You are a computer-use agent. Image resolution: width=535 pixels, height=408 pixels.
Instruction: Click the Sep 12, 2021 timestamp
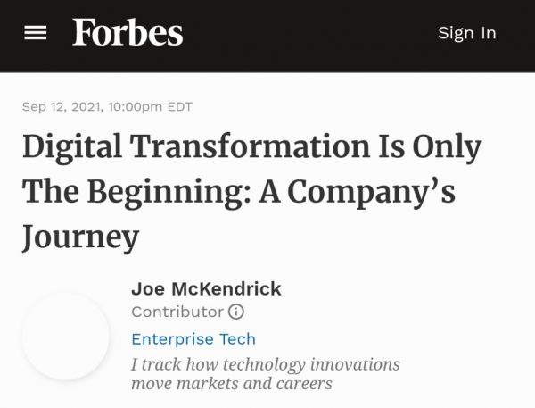pyautogui.click(x=60, y=107)
